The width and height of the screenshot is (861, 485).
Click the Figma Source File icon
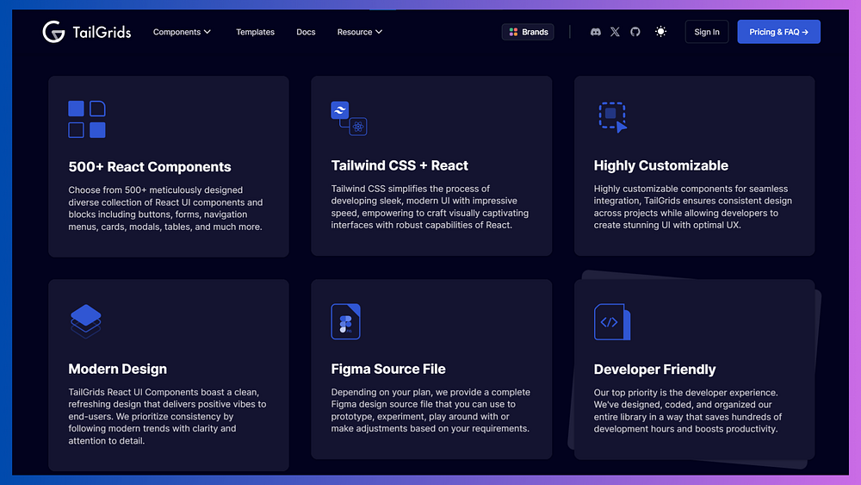[x=346, y=321]
